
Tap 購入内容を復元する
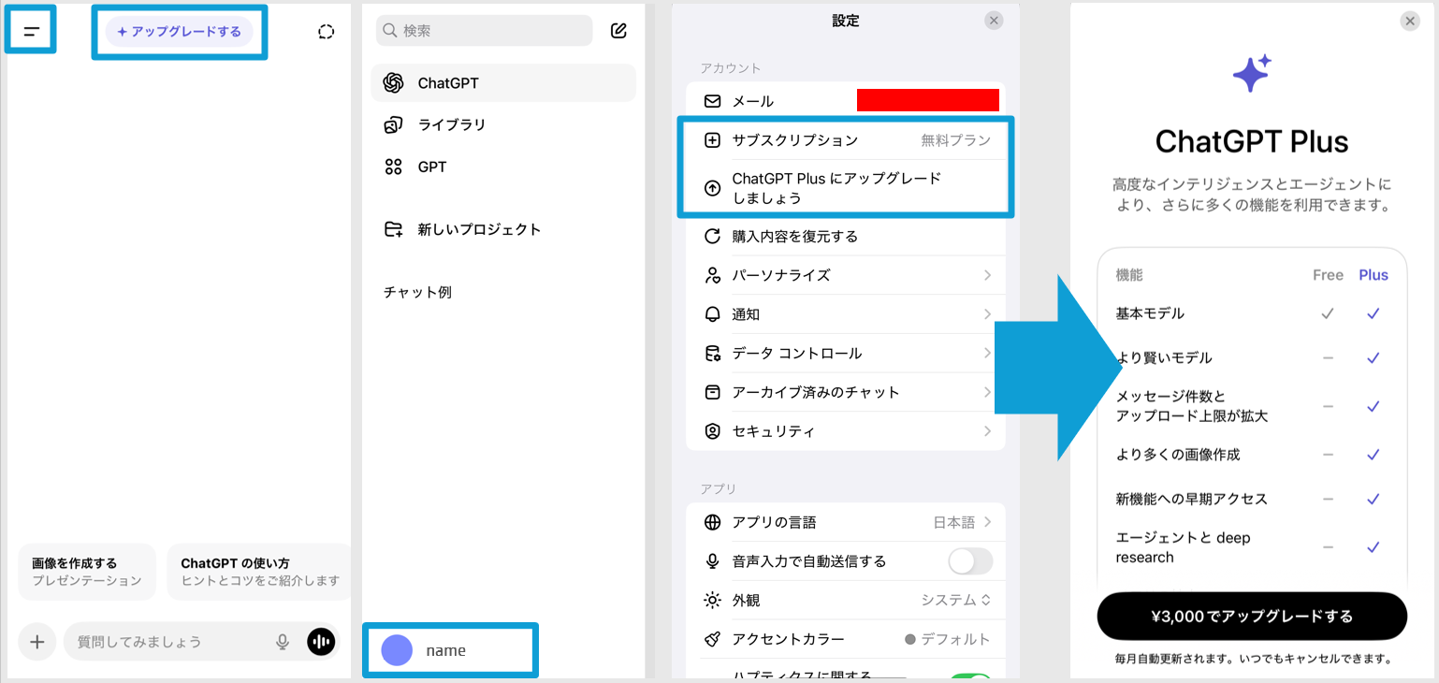click(x=846, y=237)
